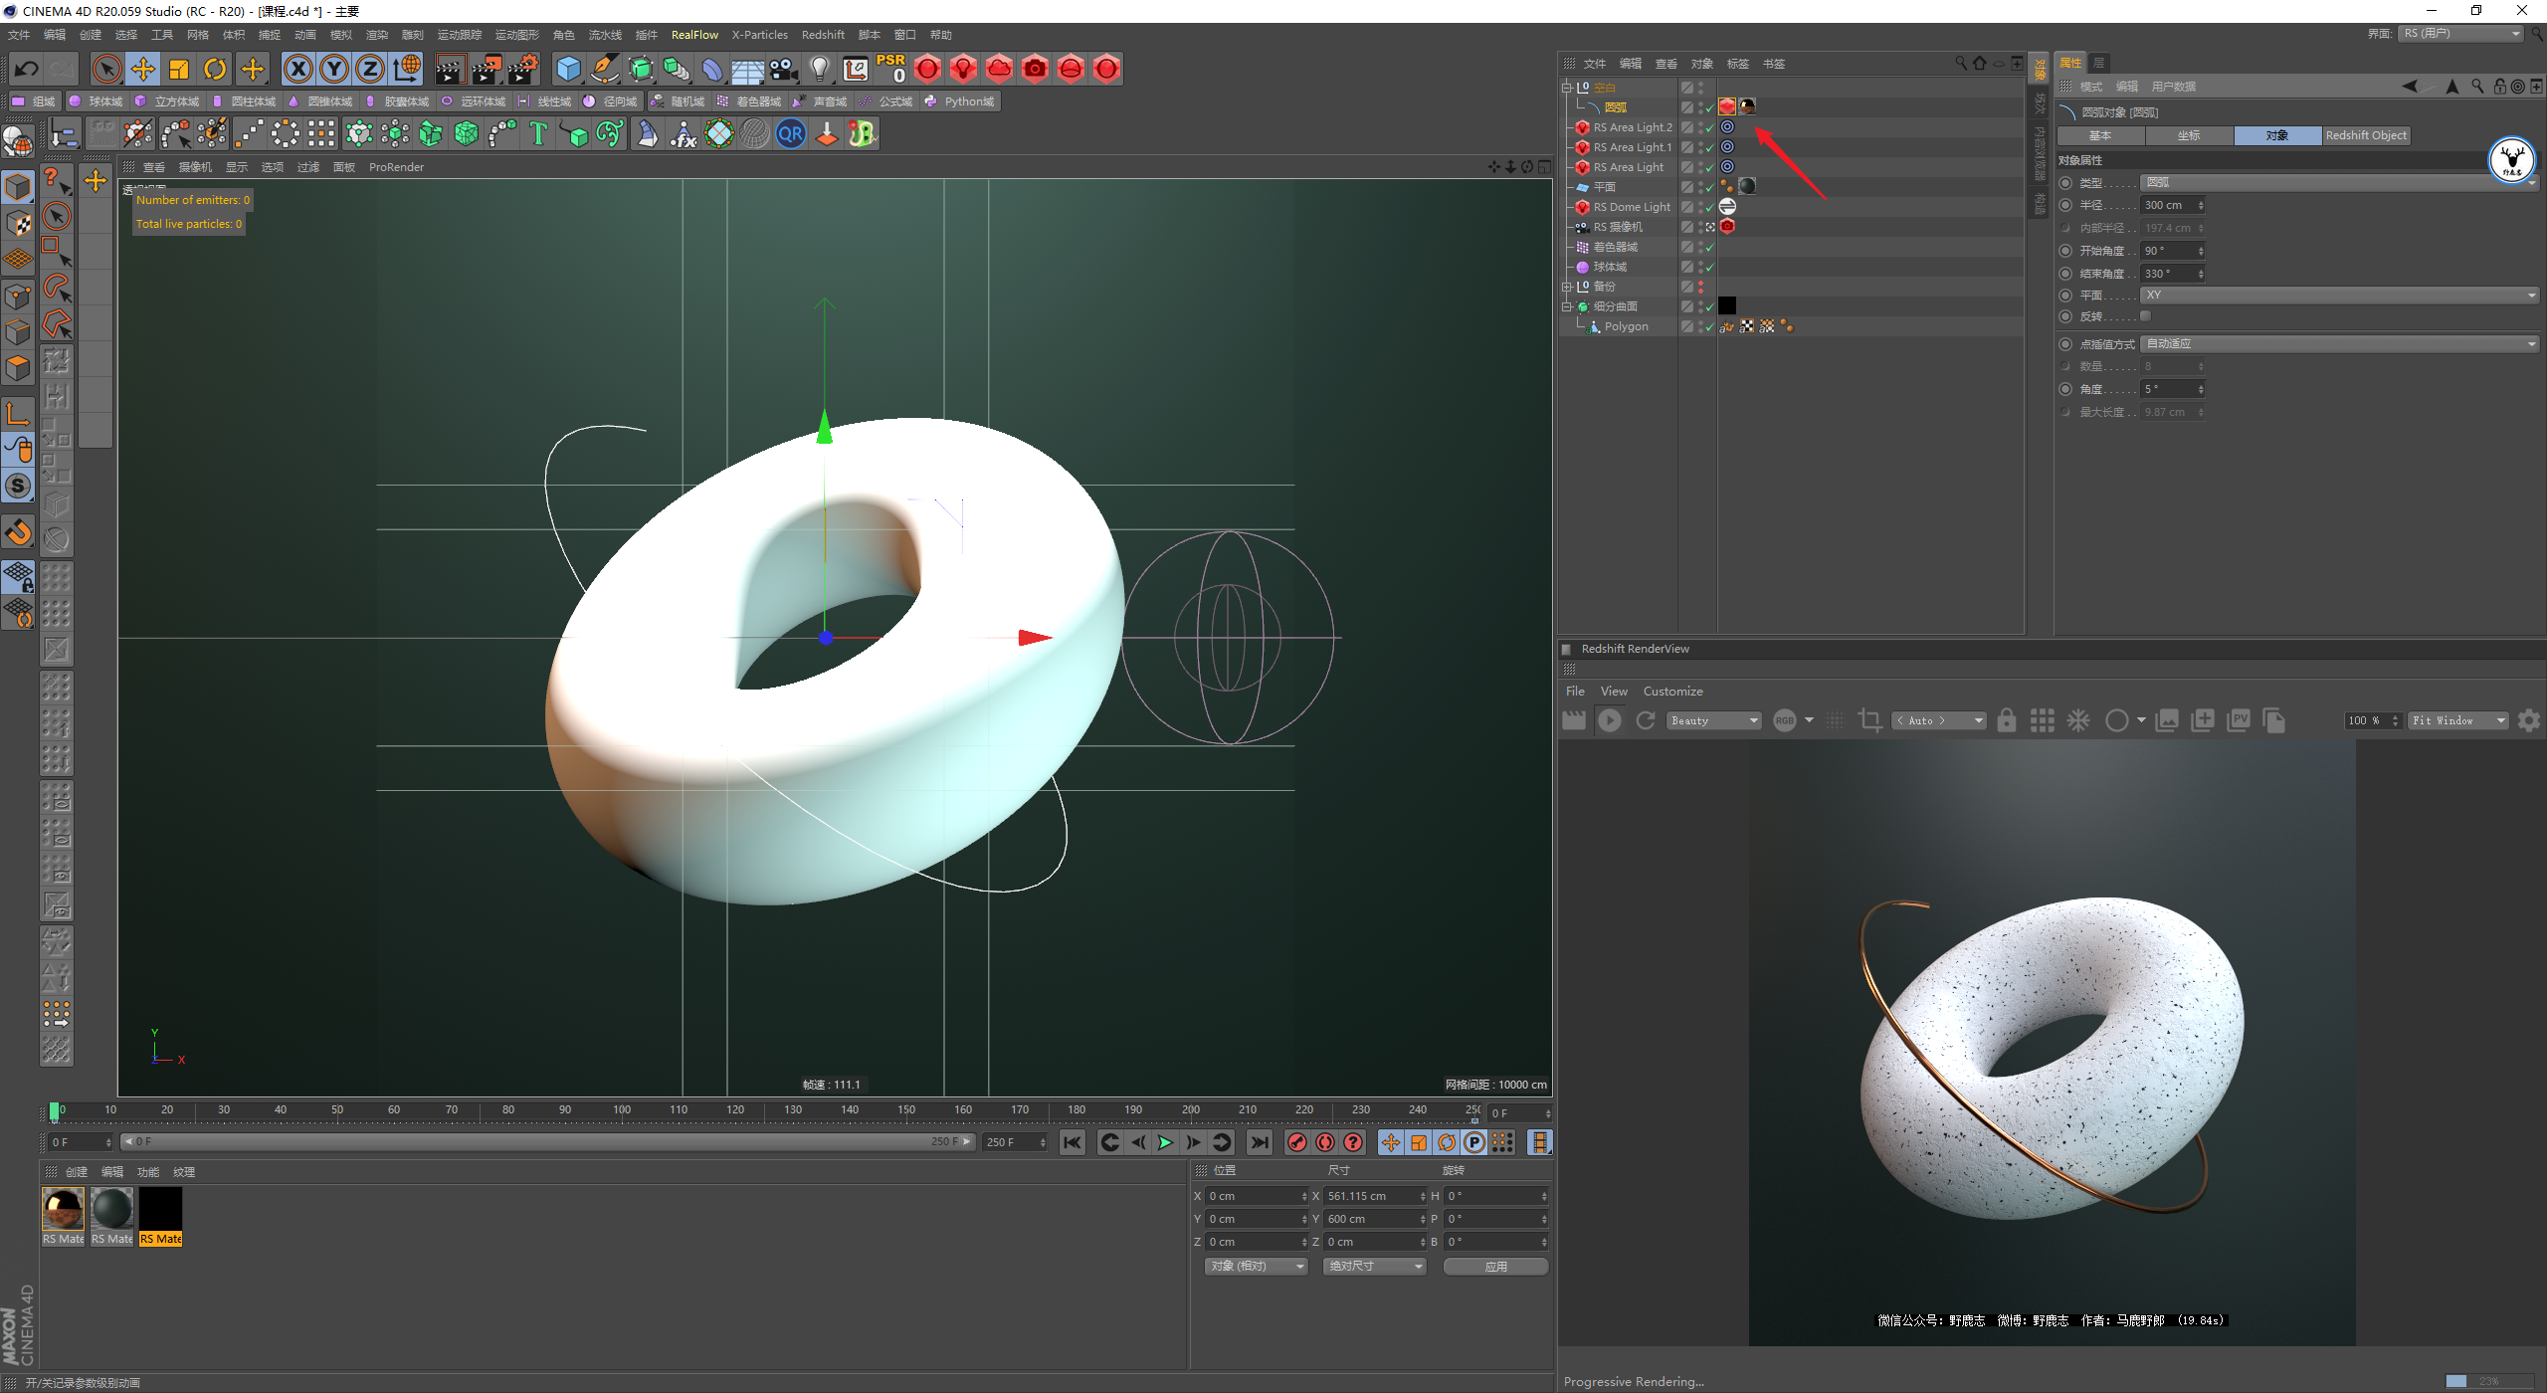Toggle visibility dots for the RS Dome Light

tap(1700, 207)
